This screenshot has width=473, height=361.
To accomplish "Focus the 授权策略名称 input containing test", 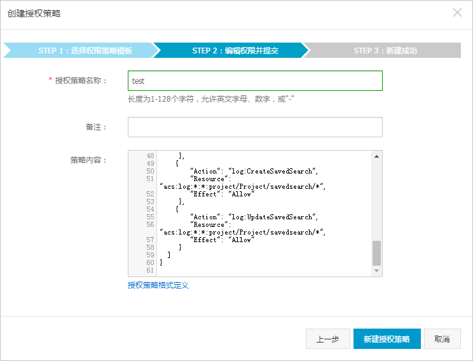I will pyautogui.click(x=255, y=81).
